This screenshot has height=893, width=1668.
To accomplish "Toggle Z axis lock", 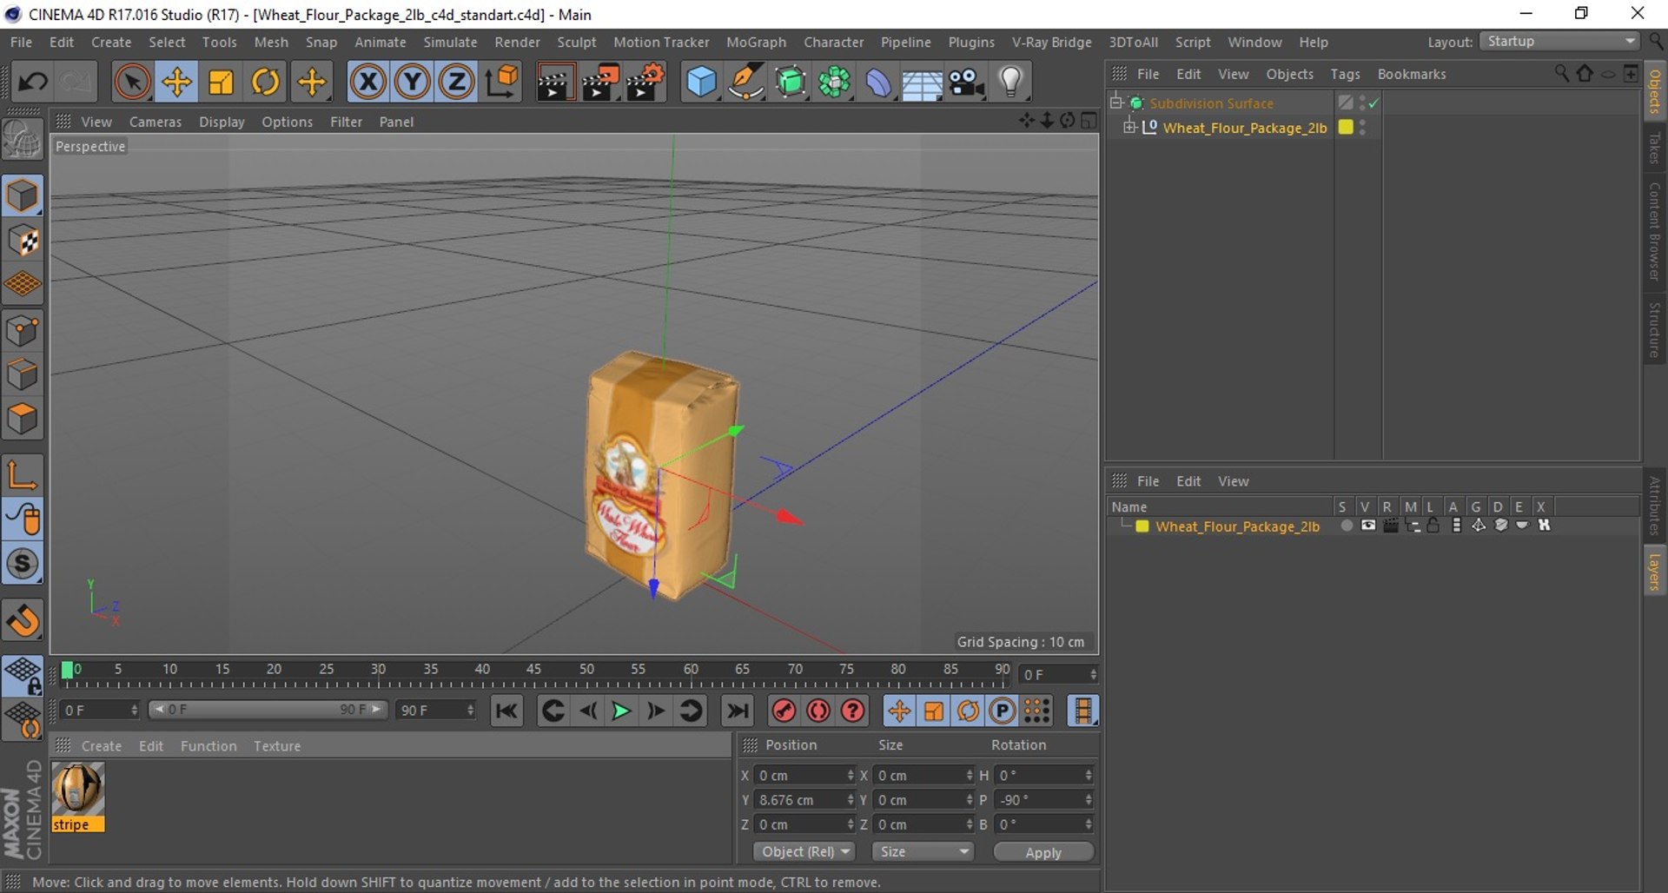I will (x=457, y=82).
